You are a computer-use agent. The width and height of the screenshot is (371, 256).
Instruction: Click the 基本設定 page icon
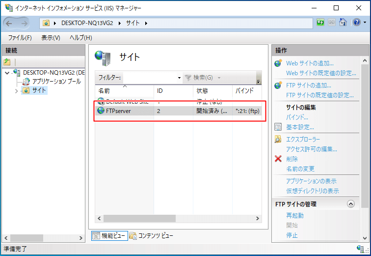[x=278, y=127]
